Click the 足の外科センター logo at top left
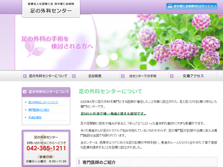223x167 pixels. point(52,8)
